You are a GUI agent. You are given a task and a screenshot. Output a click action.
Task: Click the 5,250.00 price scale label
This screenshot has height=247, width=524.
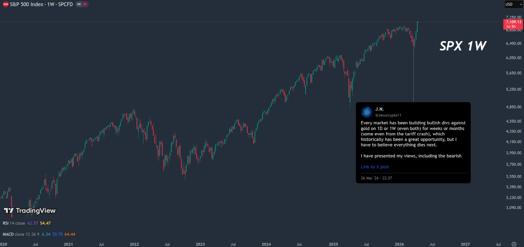coord(514,89)
